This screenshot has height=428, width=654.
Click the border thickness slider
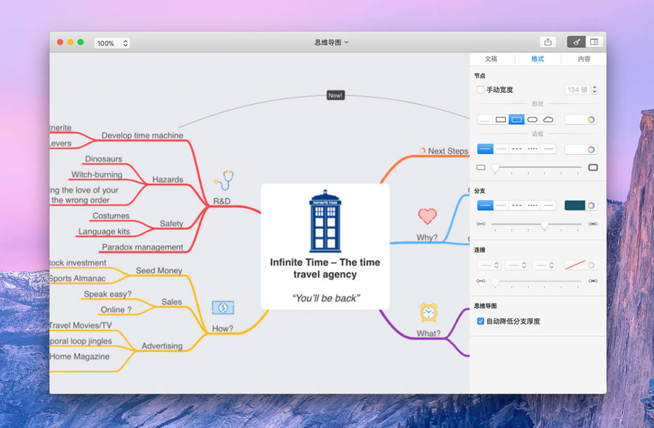[536, 167]
